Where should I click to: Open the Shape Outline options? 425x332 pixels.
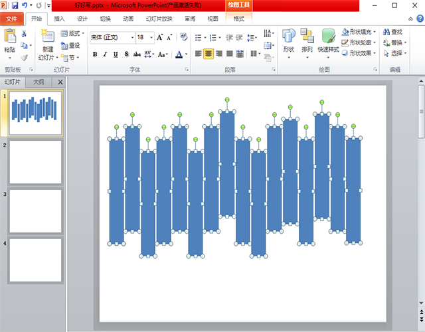point(359,42)
